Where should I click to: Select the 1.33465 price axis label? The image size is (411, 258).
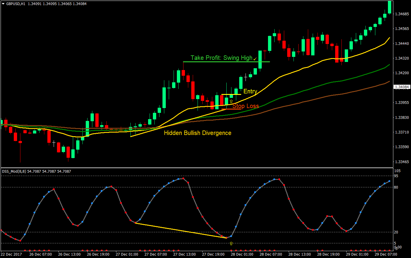[402, 162]
